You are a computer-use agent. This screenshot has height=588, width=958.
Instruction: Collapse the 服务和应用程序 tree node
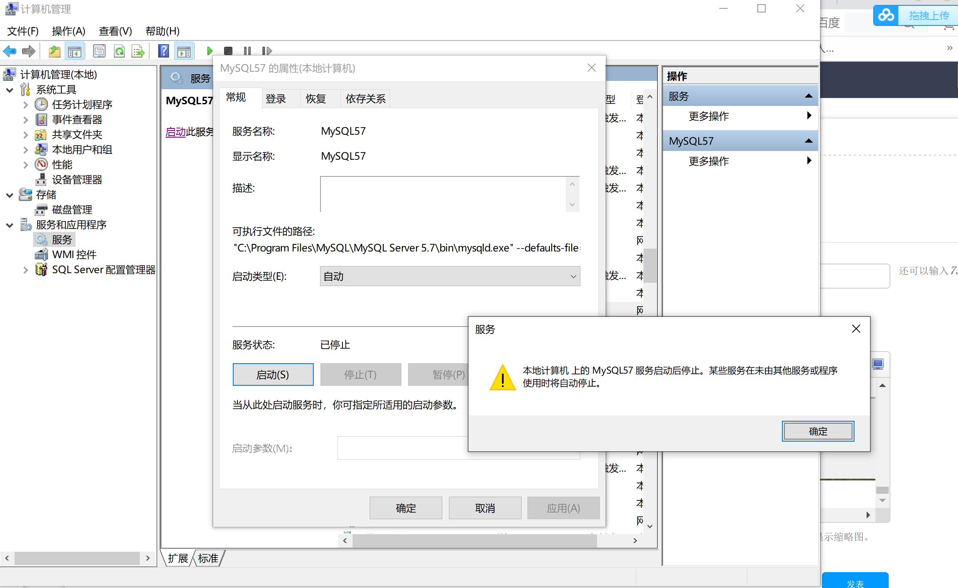(10, 225)
